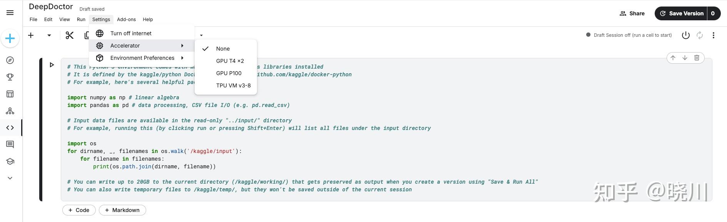This screenshot has height=222, width=727.
Task: Add a Markdown cell below the code
Action: (x=122, y=210)
